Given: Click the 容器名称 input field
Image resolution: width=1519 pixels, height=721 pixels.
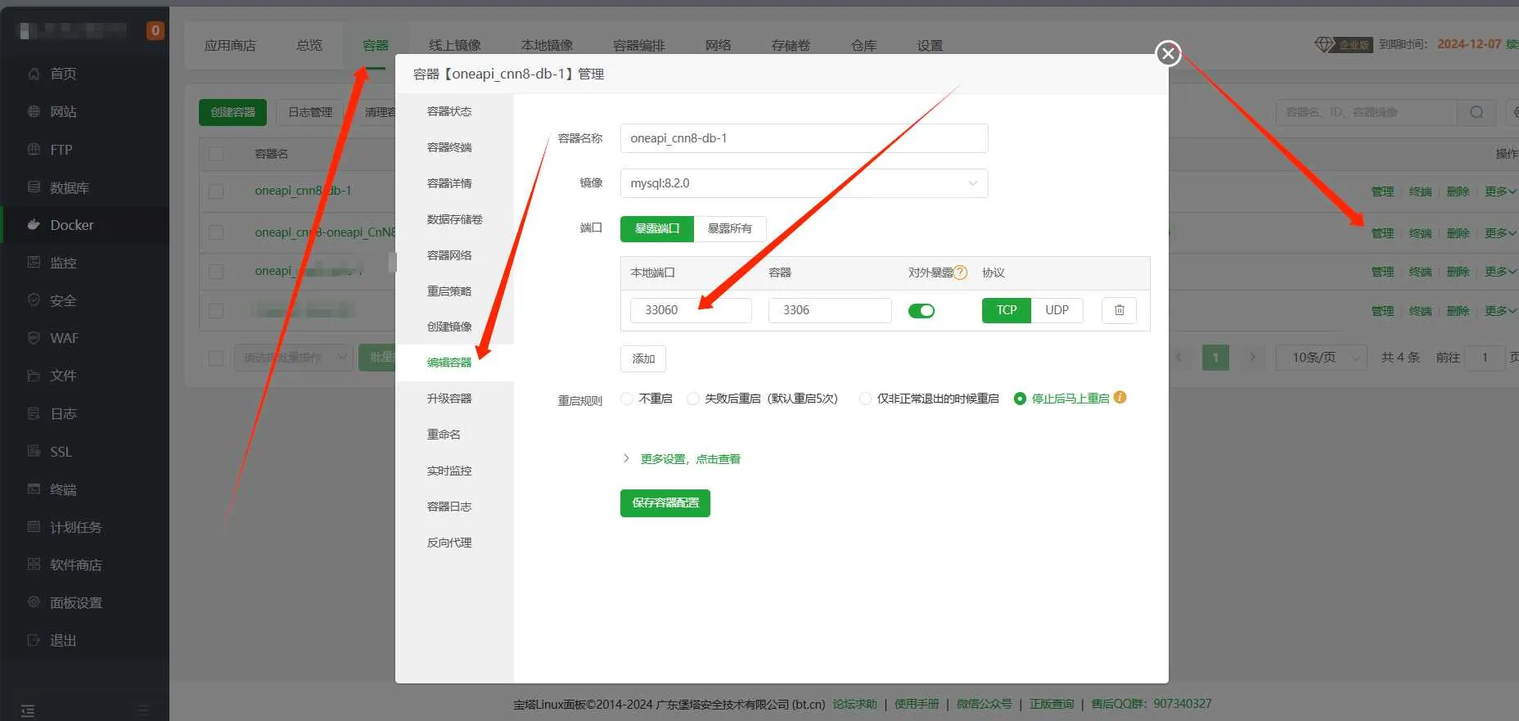Looking at the screenshot, I should coord(804,138).
